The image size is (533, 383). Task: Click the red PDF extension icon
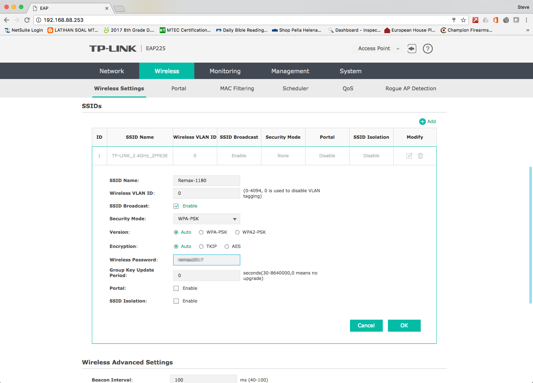point(475,20)
